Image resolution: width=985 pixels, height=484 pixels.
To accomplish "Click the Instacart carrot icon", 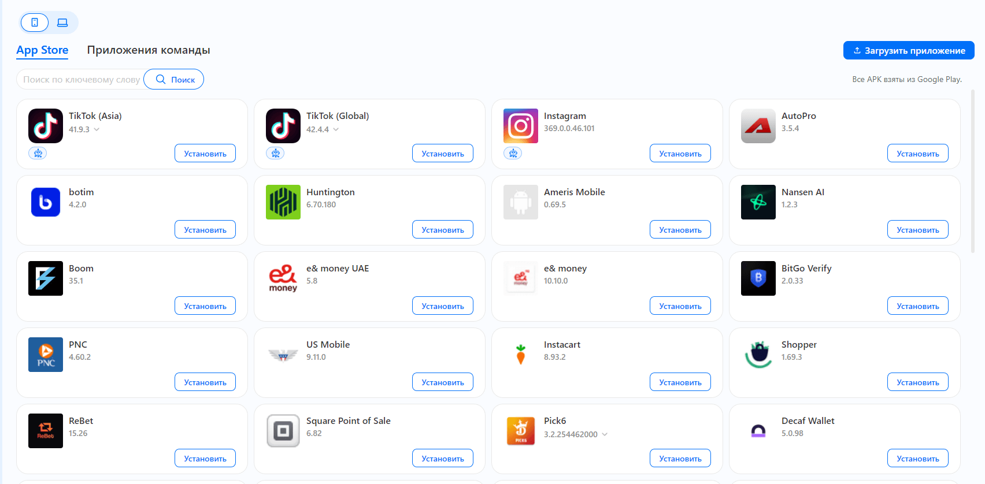I will (521, 355).
